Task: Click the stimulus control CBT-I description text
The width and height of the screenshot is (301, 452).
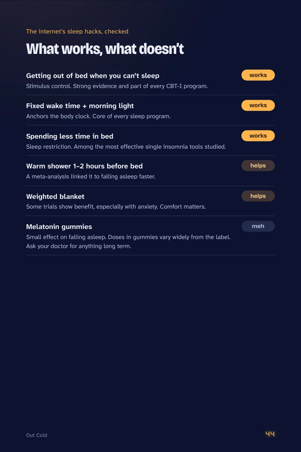Action: [x=117, y=86]
